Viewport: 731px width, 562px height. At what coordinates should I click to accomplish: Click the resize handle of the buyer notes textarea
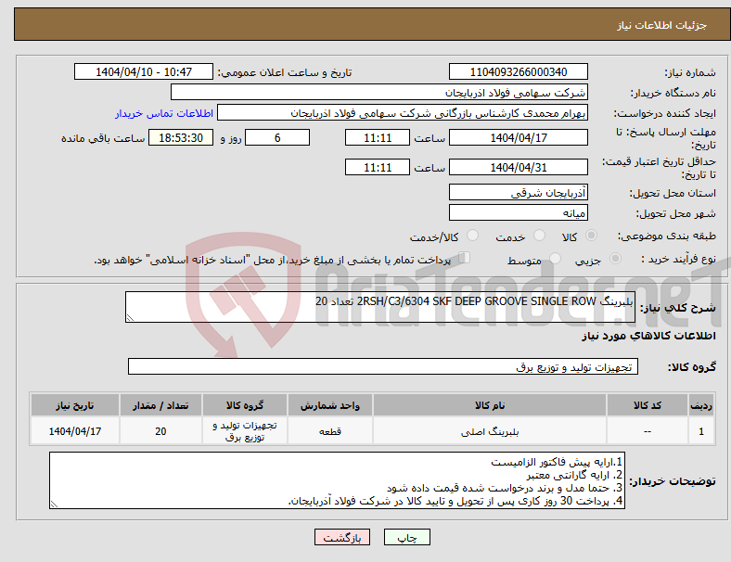pos(54,505)
